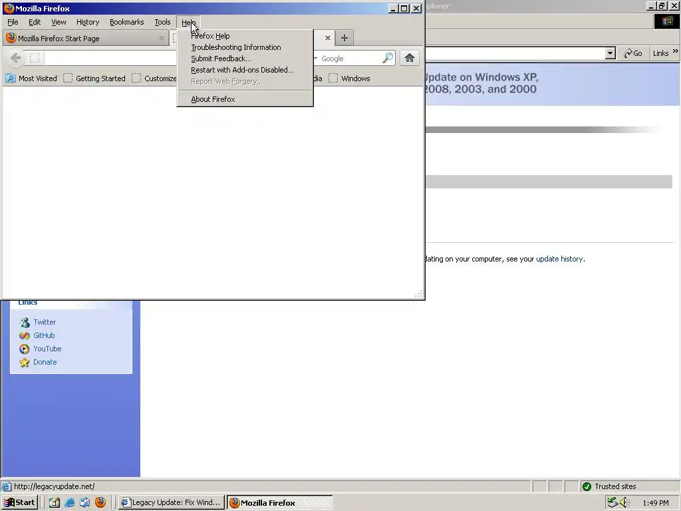Viewport: 681px width, 511px height.
Task: Open Donate link in Internet Explorer sidebar
Action: pos(45,362)
